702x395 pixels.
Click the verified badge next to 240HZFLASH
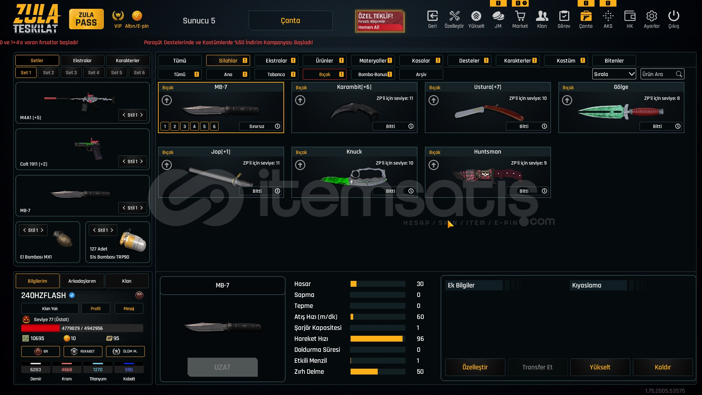pyautogui.click(x=72, y=295)
